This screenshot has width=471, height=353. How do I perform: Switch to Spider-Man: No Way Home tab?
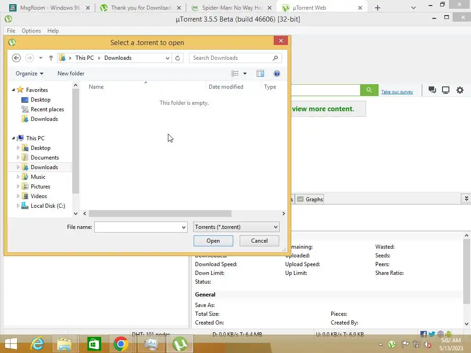pos(231,8)
